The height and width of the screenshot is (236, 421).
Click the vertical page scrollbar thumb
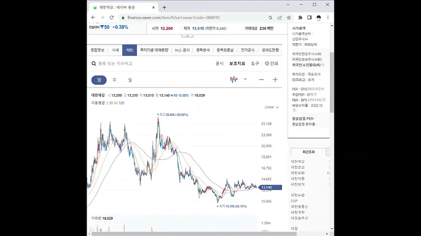332,82
